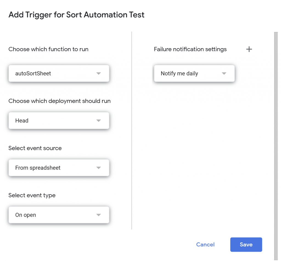The width and height of the screenshot is (281, 261).
Task: Click the Select event type label
Action: tap(32, 195)
